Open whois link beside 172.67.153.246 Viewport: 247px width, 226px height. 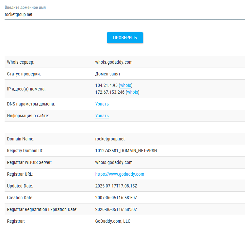coord(133,92)
